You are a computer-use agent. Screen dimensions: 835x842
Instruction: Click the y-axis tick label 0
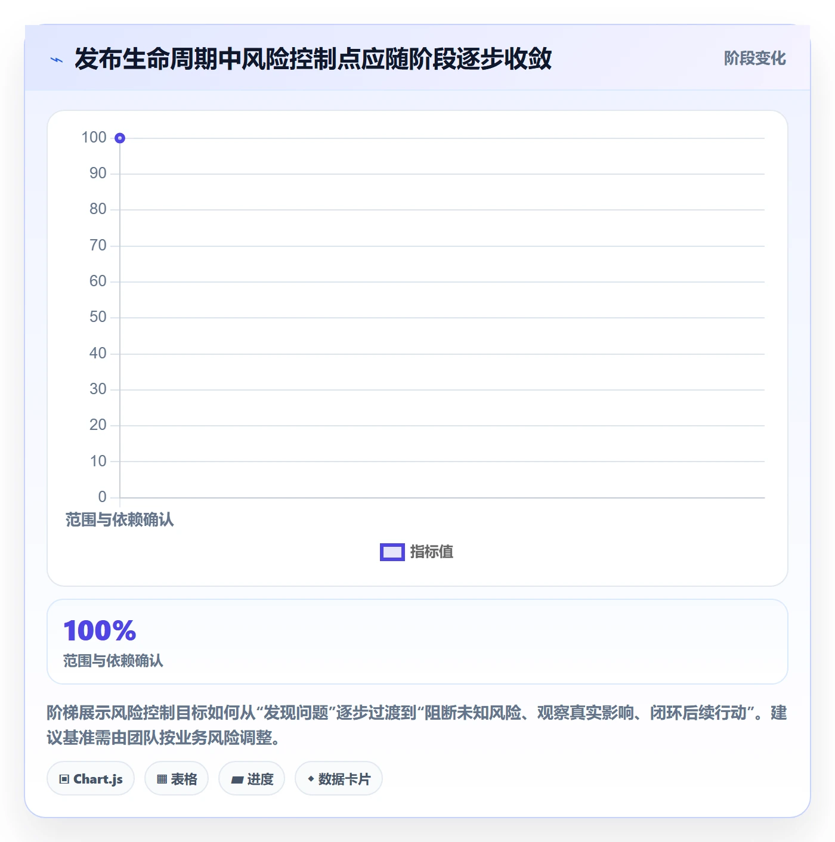pos(103,497)
